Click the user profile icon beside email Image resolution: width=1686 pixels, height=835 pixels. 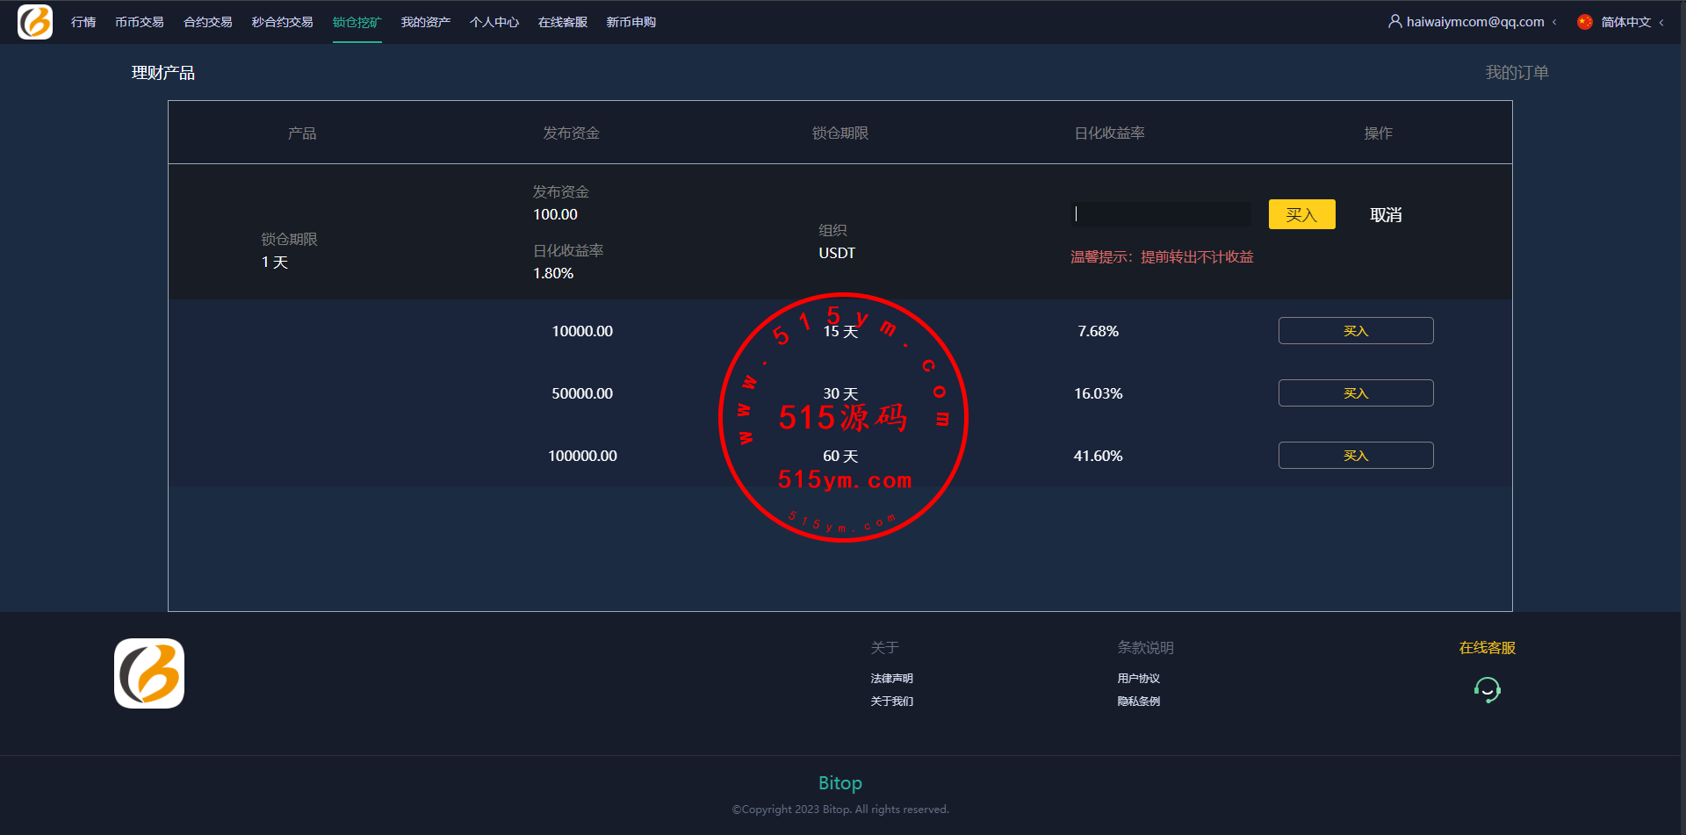point(1394,21)
